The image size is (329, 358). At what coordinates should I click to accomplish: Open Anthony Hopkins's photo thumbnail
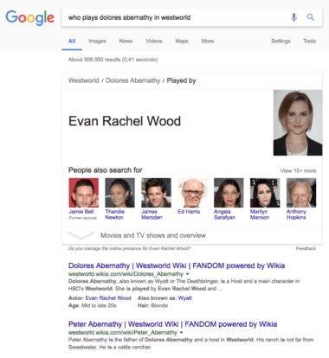(x=301, y=193)
